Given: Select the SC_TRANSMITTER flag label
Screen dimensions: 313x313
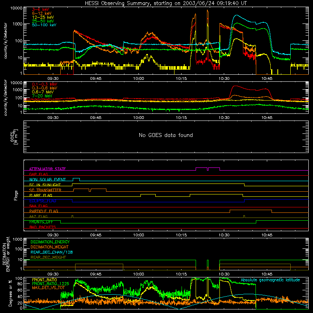Looking at the screenshot, I should pos(45,190).
